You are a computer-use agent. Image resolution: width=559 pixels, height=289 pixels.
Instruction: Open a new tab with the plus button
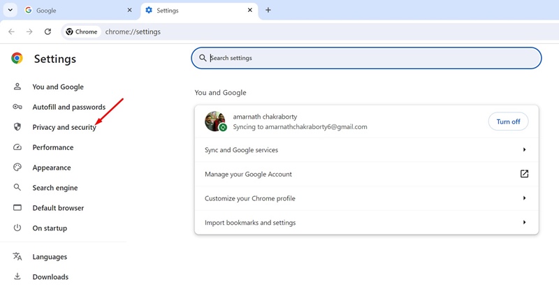pyautogui.click(x=268, y=10)
